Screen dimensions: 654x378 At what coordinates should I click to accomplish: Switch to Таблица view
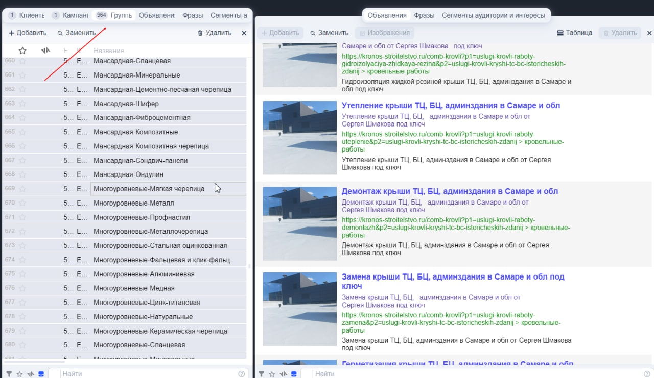point(574,33)
